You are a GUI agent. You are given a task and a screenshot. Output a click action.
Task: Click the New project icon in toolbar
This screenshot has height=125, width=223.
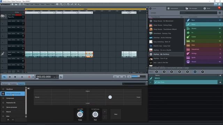[x=13, y=5]
